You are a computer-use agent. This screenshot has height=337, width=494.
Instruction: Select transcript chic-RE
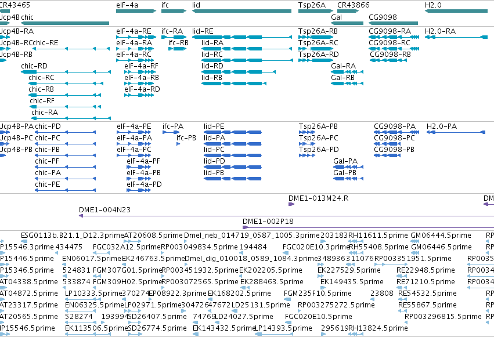(71, 49)
